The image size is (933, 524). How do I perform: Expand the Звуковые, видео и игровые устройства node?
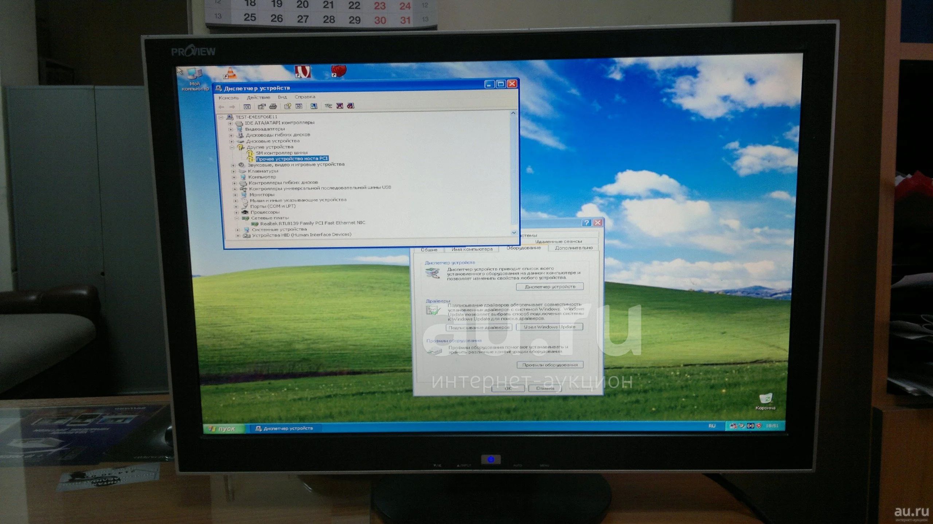[233, 165]
